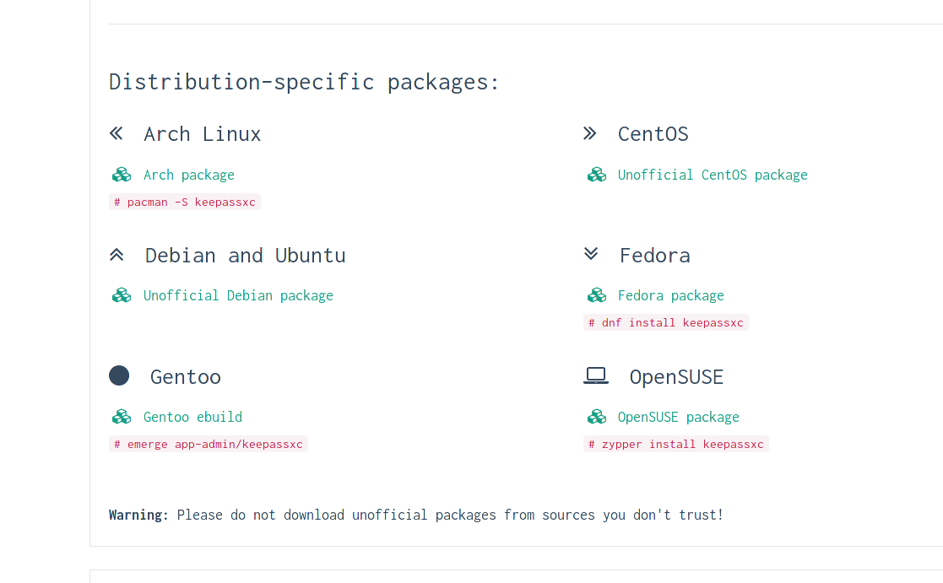Open the Gentoo ebuild link

pos(192,416)
